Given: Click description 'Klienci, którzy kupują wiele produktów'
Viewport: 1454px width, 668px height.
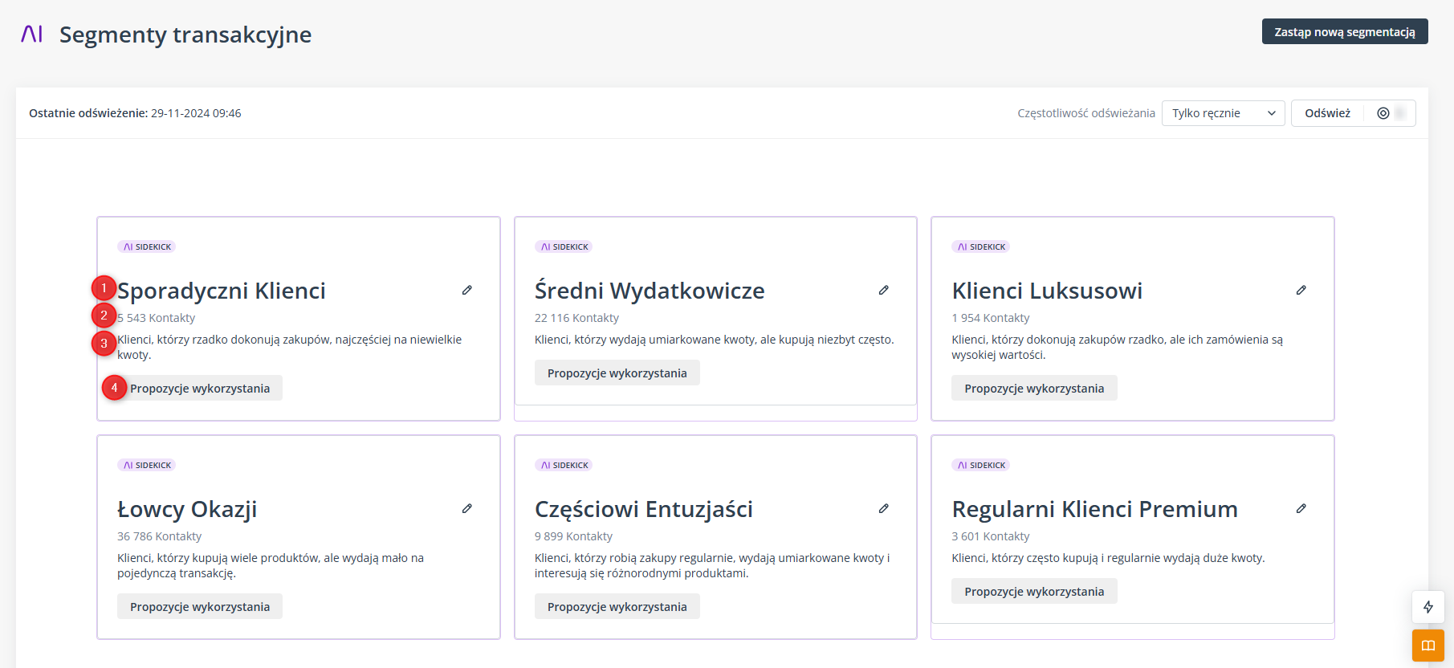Looking at the screenshot, I should coord(271,565).
